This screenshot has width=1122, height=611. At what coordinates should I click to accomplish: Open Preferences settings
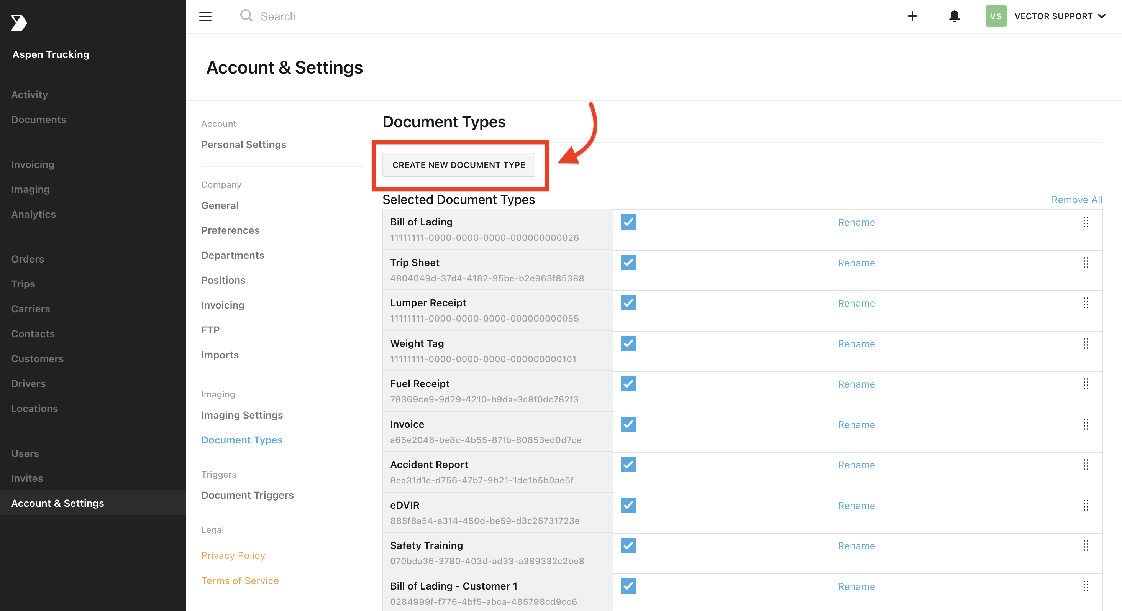pyautogui.click(x=230, y=230)
